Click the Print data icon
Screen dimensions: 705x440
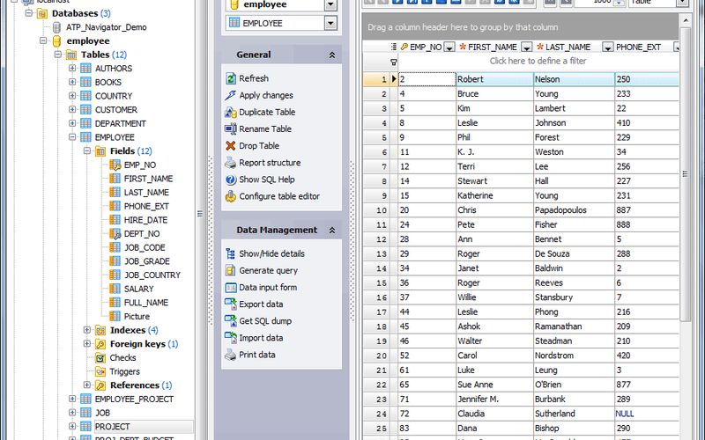(231, 355)
